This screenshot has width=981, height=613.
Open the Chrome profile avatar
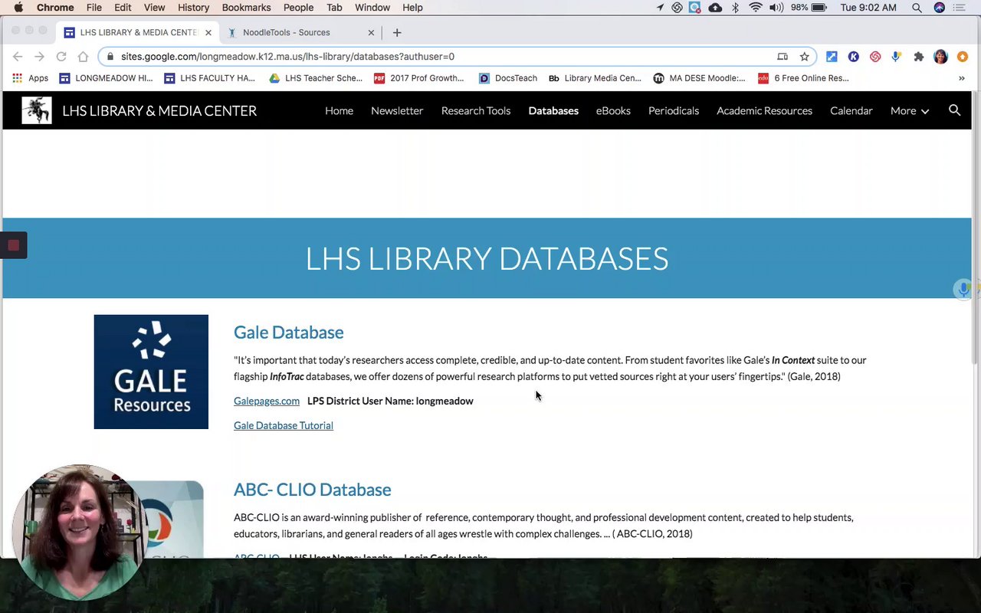point(940,57)
